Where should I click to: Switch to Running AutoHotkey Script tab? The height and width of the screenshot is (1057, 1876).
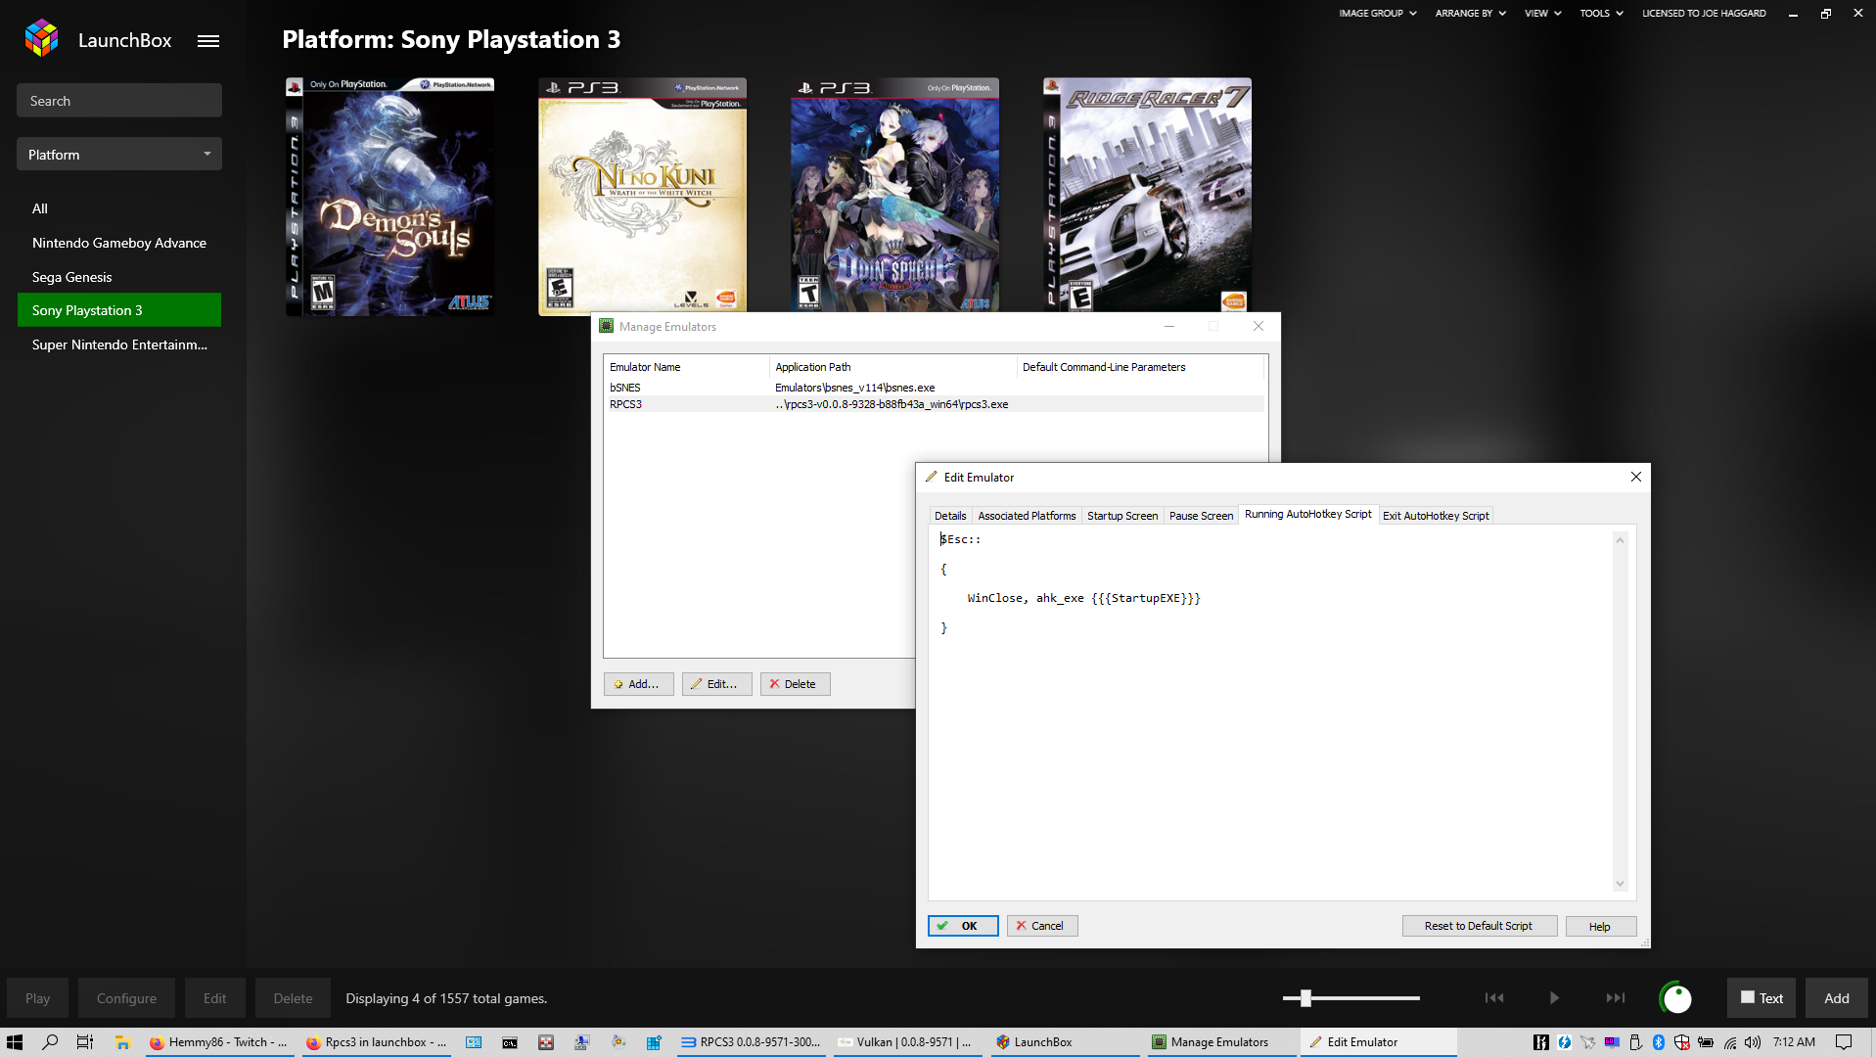1308,515
